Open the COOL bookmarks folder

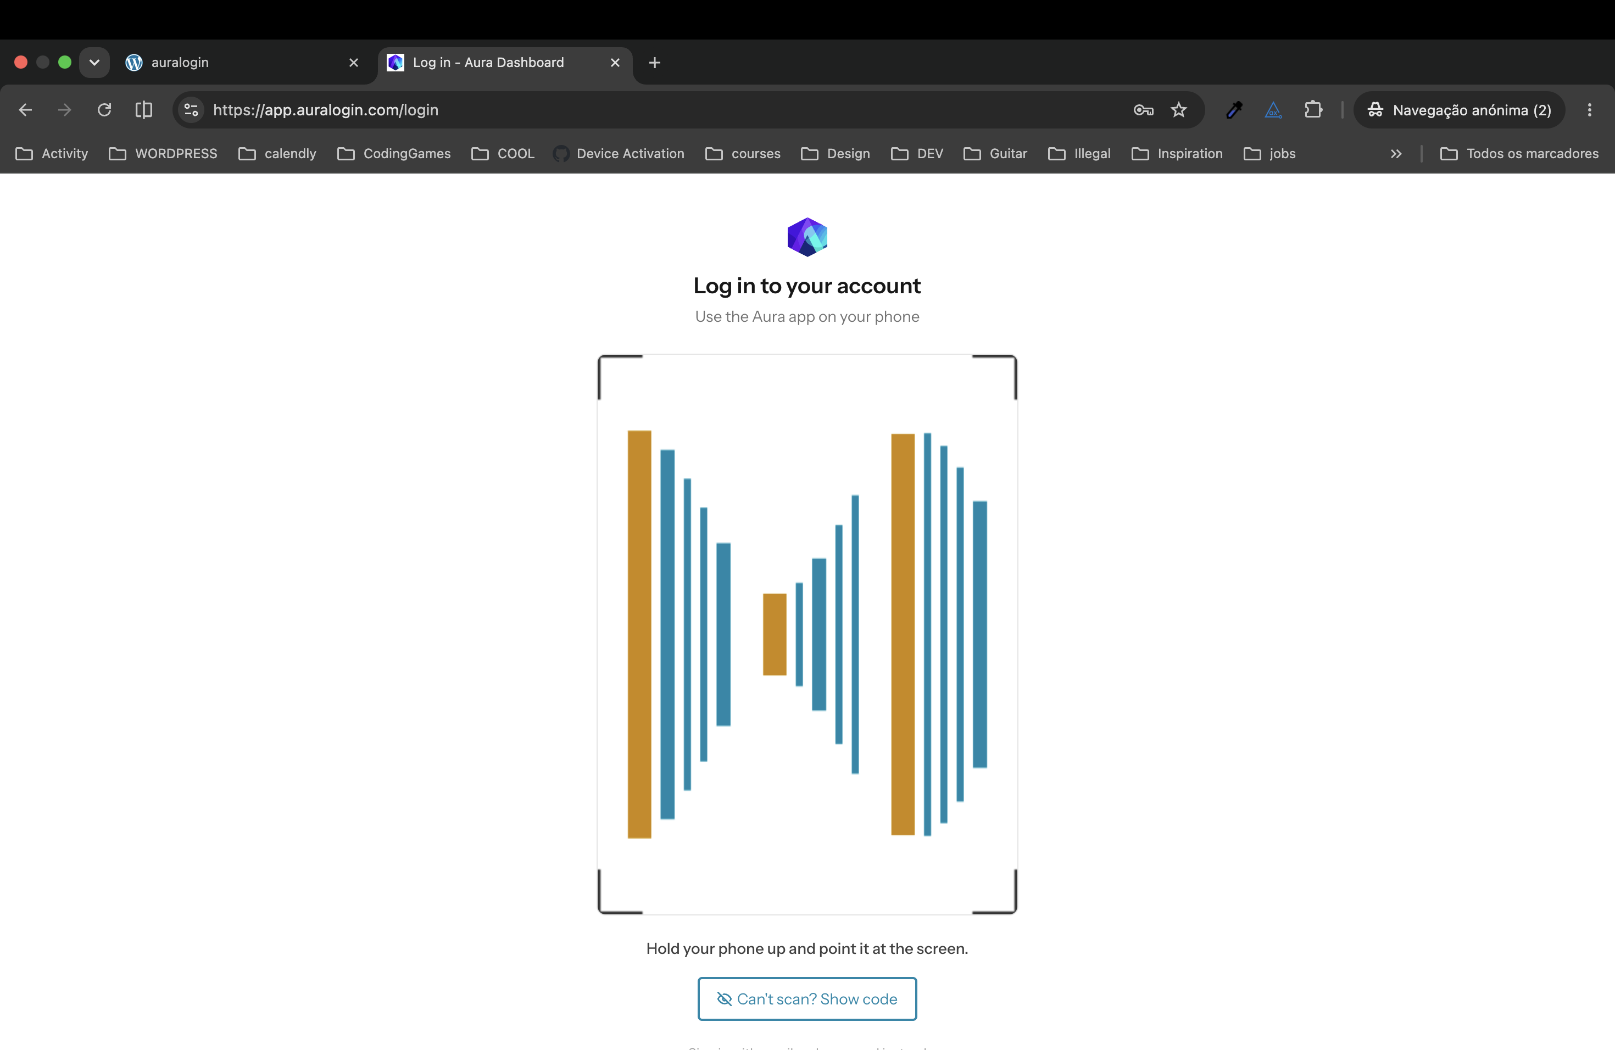click(x=503, y=154)
